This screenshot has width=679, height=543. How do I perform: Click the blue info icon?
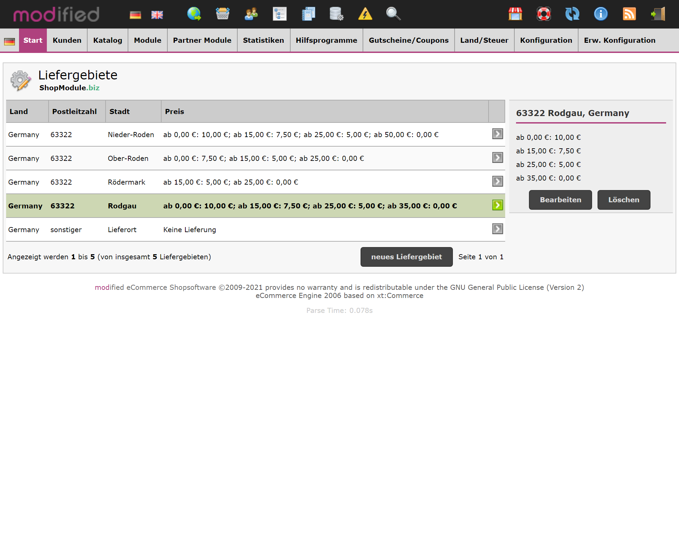601,14
